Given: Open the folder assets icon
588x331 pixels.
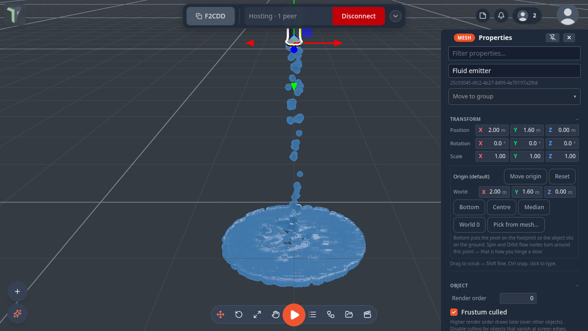Looking at the screenshot, I should 349,314.
